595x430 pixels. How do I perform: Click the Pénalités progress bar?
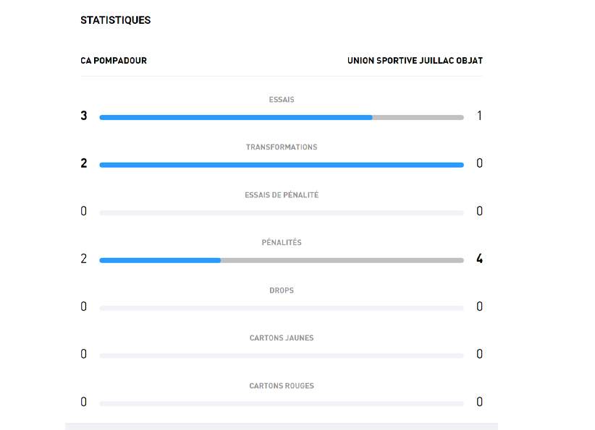[281, 260]
